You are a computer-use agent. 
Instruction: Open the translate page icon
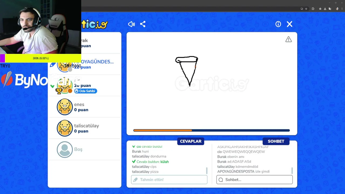(330, 9)
